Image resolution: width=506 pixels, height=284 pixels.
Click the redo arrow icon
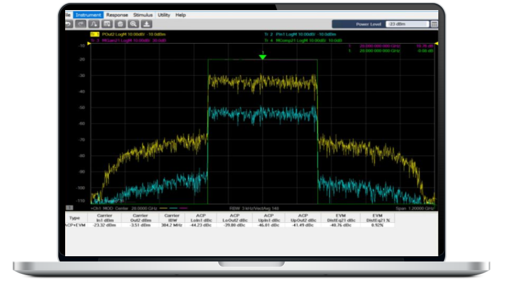point(81,23)
